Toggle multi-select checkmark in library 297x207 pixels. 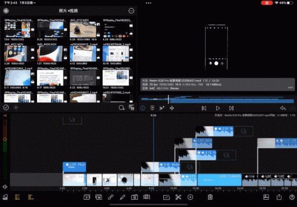click(x=6, y=107)
